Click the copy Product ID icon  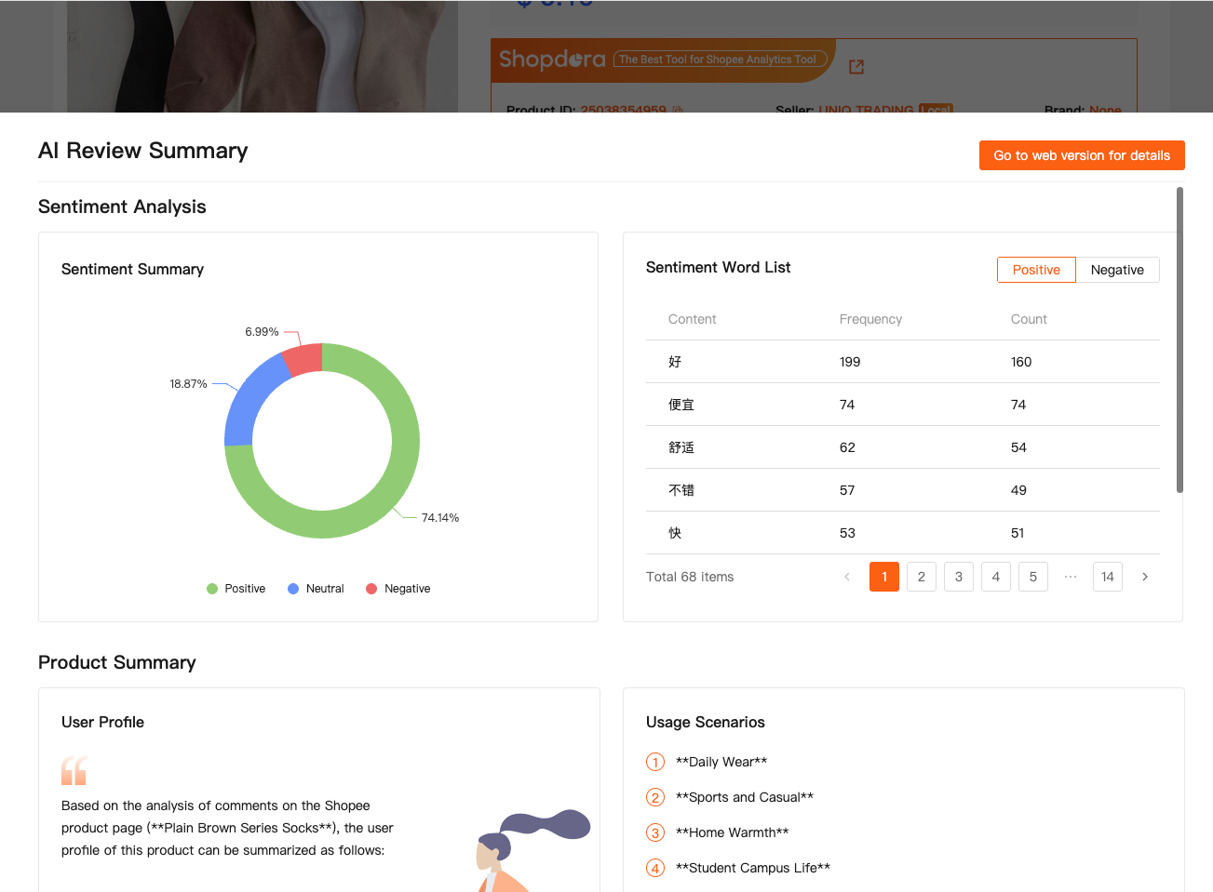[x=678, y=110]
